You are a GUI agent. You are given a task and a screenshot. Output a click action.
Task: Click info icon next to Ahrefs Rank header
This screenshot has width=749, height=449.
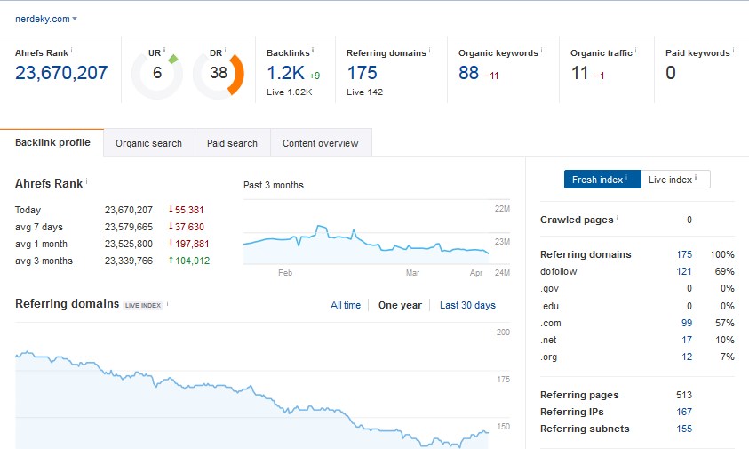pos(72,50)
